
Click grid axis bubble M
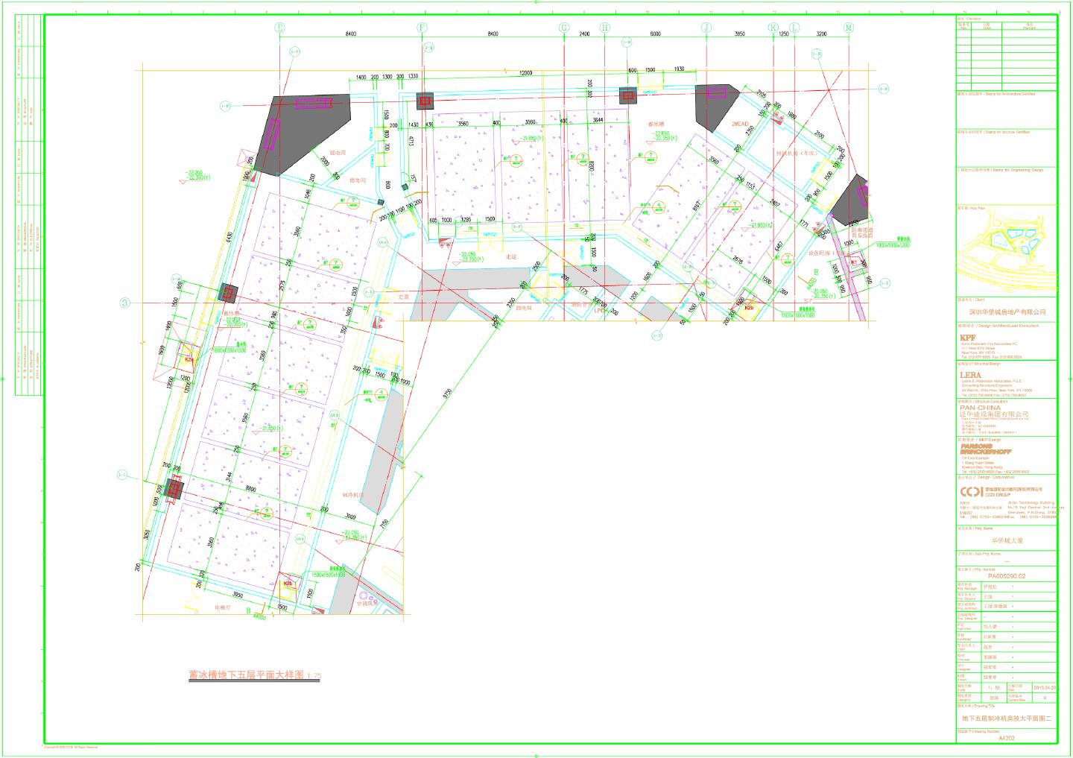click(x=849, y=28)
